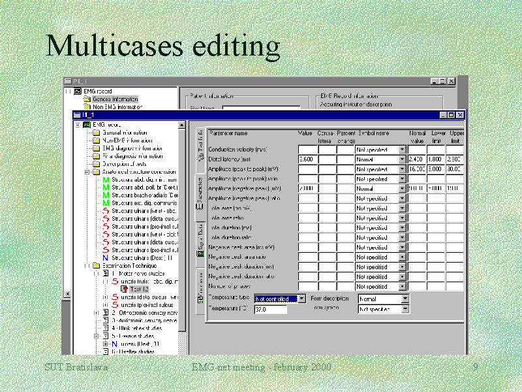Open the Temperature type dropdown showing Not controlled
The height and width of the screenshot is (392, 522).
301,299
